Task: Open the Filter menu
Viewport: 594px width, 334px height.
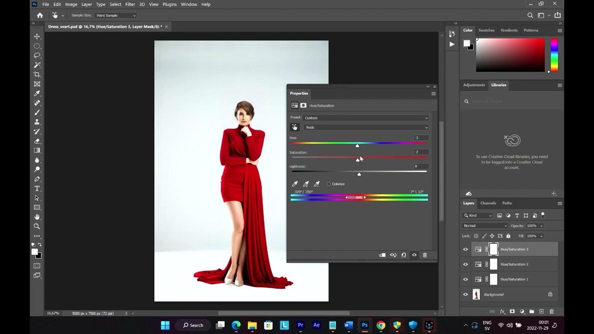Action: pyautogui.click(x=130, y=4)
